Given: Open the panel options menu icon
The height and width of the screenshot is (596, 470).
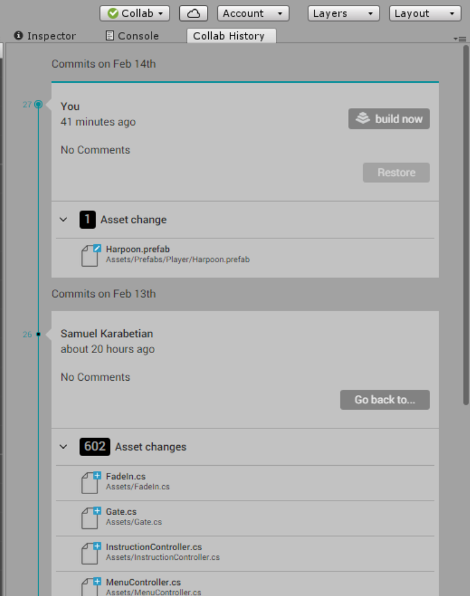Looking at the screenshot, I should [462, 38].
